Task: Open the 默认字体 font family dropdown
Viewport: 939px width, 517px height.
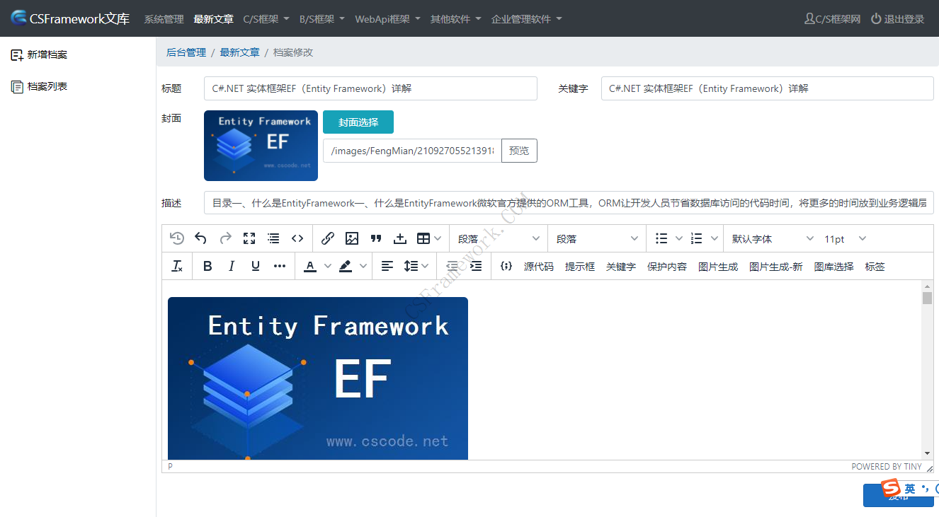Action: pos(772,238)
